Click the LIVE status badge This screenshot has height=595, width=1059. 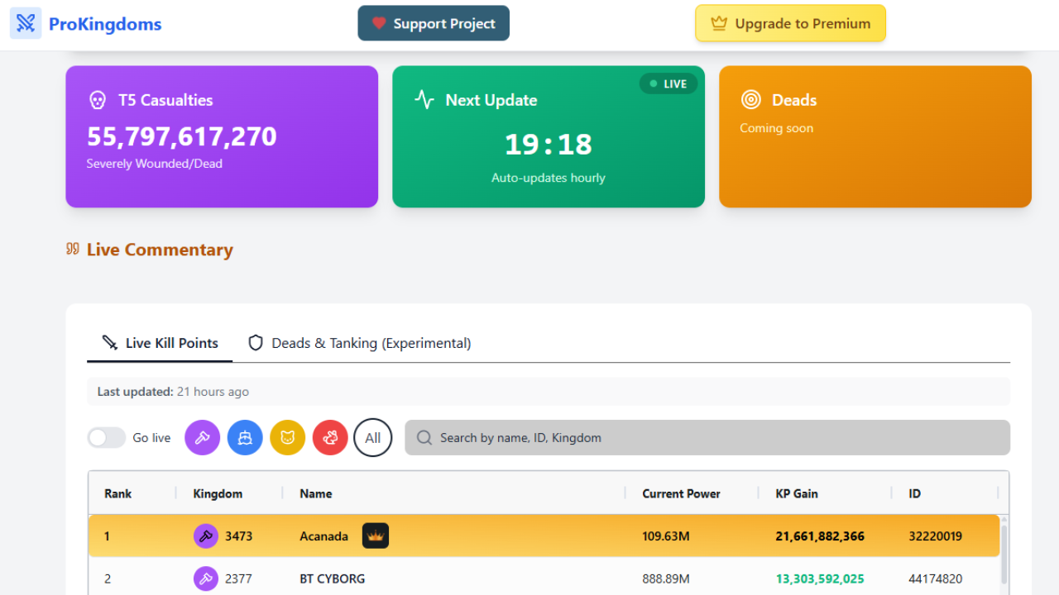(x=668, y=83)
